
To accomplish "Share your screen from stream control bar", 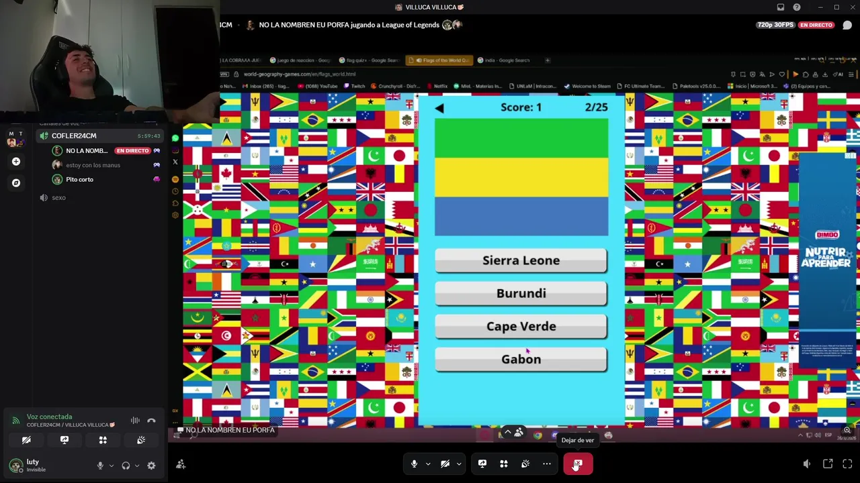I will tap(482, 464).
